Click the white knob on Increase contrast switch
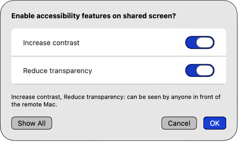The width and height of the screenshot is (238, 142). pos(205,43)
